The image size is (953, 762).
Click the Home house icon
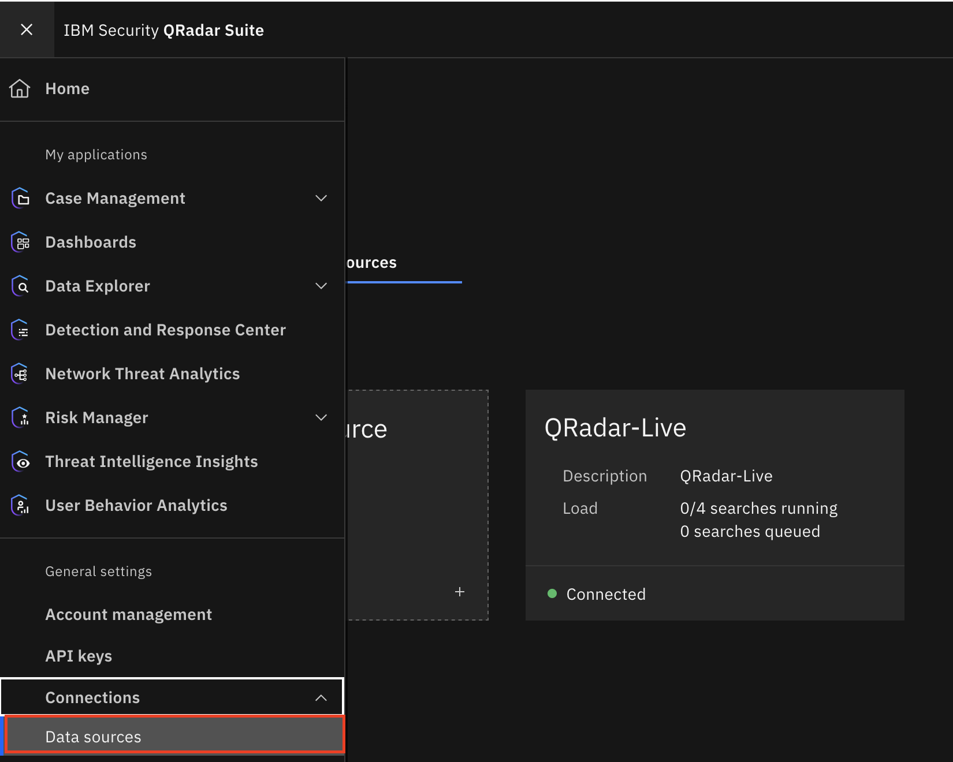click(x=20, y=88)
